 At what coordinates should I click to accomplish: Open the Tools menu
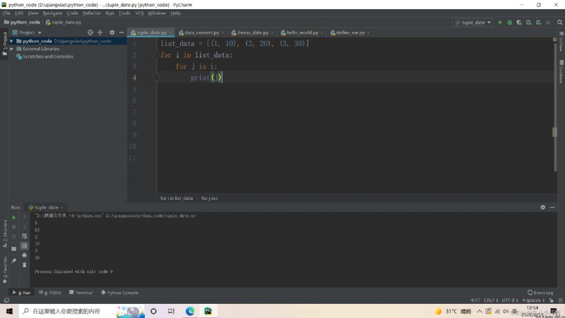124,13
